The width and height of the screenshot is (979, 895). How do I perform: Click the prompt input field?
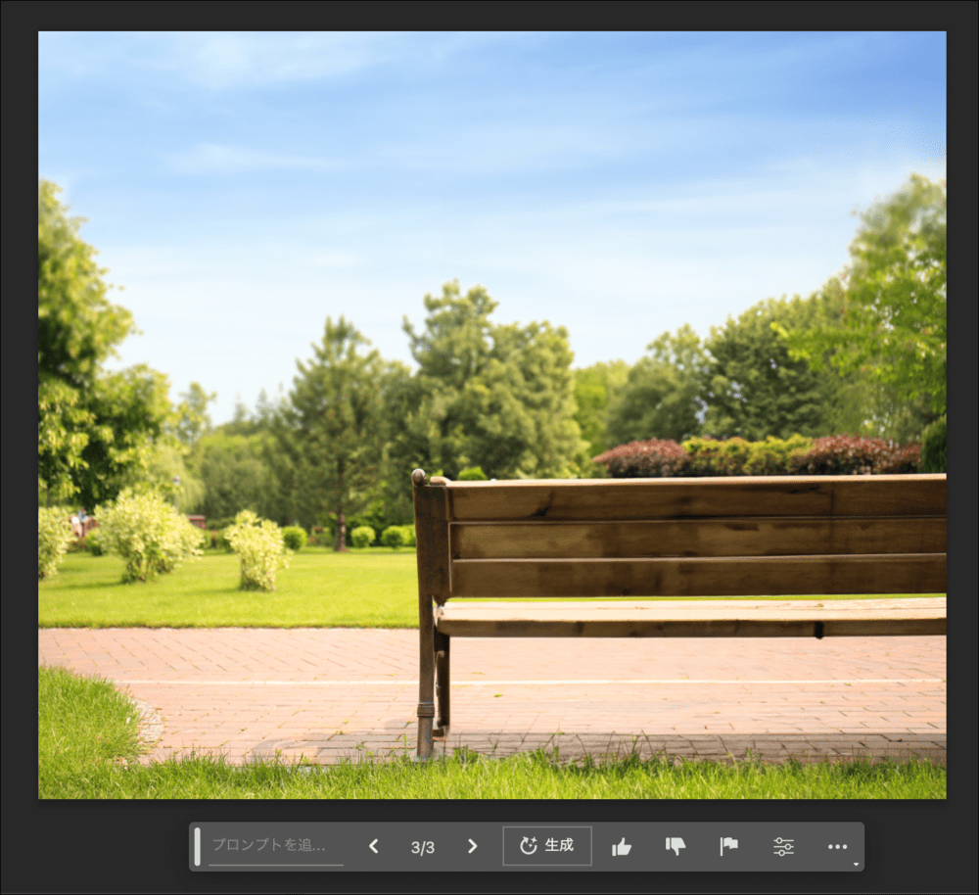coord(276,846)
